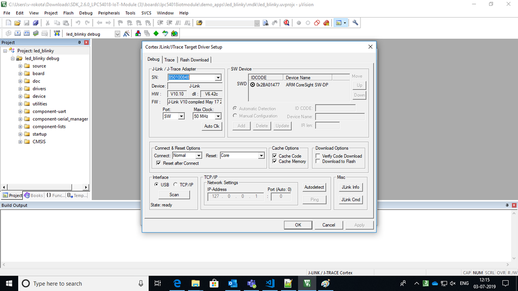This screenshot has width=518, height=291.
Task: Click the Start/Stop Debug Session icon
Action: click(x=286, y=23)
